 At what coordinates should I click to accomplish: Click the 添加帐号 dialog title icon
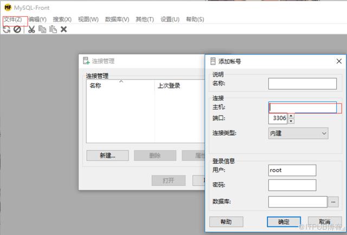(x=213, y=61)
